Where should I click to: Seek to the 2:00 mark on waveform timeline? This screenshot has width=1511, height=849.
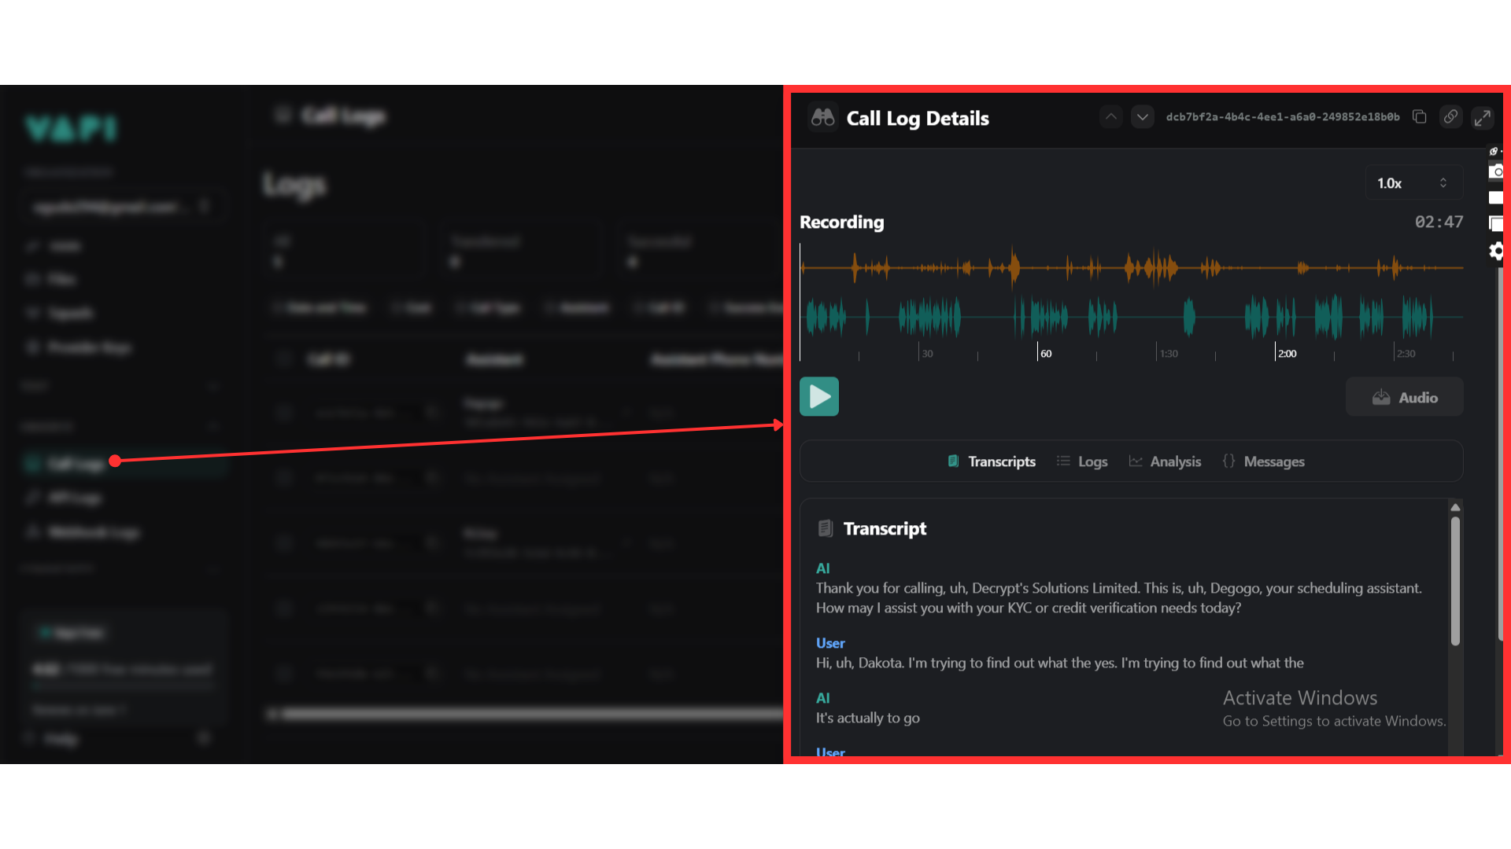[1276, 350]
